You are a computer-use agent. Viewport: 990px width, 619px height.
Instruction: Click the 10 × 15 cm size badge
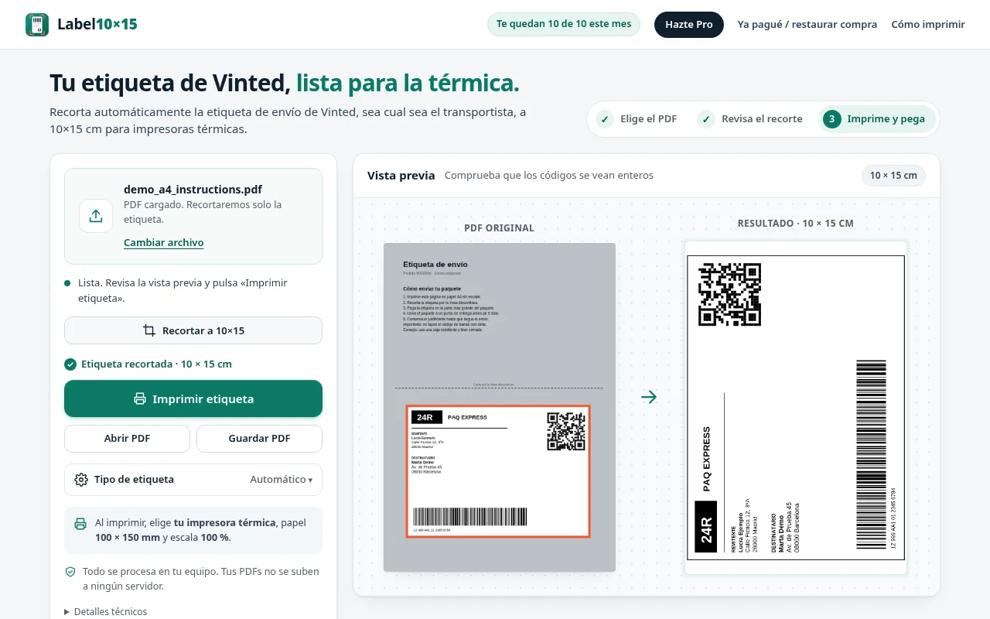[x=893, y=176]
